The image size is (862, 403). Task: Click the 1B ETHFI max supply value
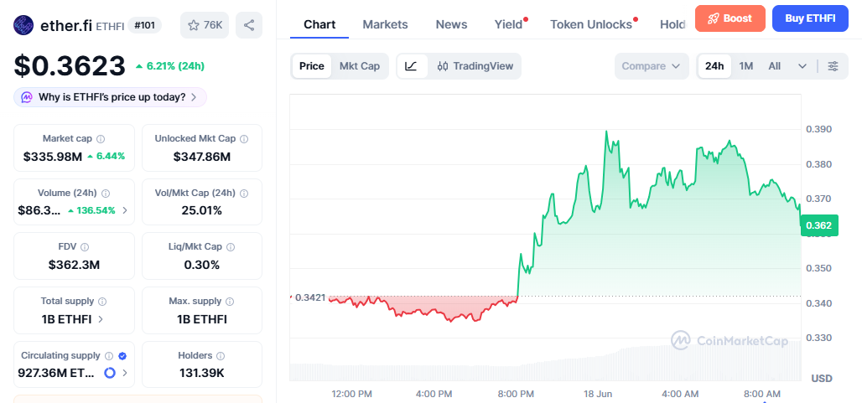[x=202, y=319]
